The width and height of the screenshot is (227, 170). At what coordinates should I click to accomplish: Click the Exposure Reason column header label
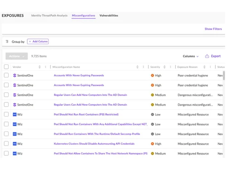(x=188, y=67)
